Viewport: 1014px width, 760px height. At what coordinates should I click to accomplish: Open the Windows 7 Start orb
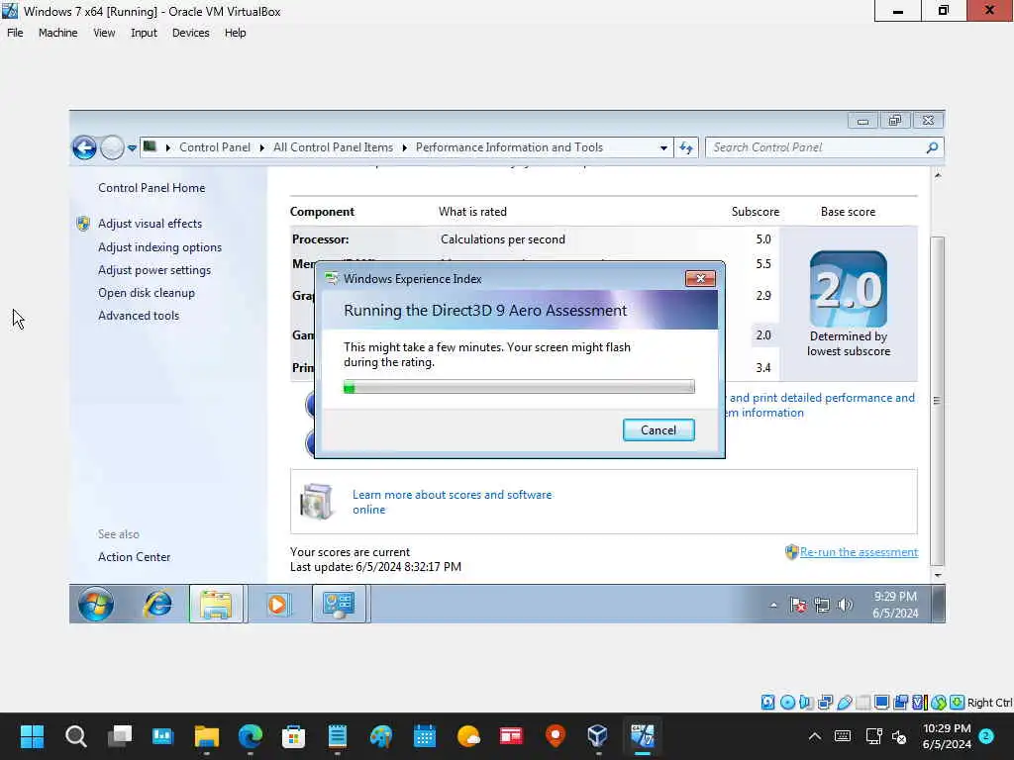[96, 605]
